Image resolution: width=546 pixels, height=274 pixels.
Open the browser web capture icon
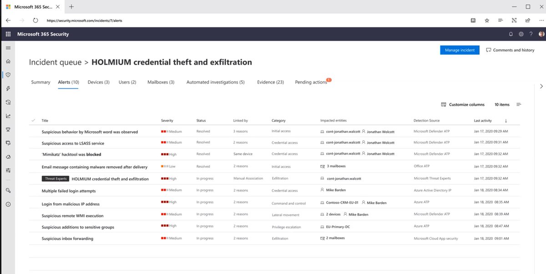[514, 20]
